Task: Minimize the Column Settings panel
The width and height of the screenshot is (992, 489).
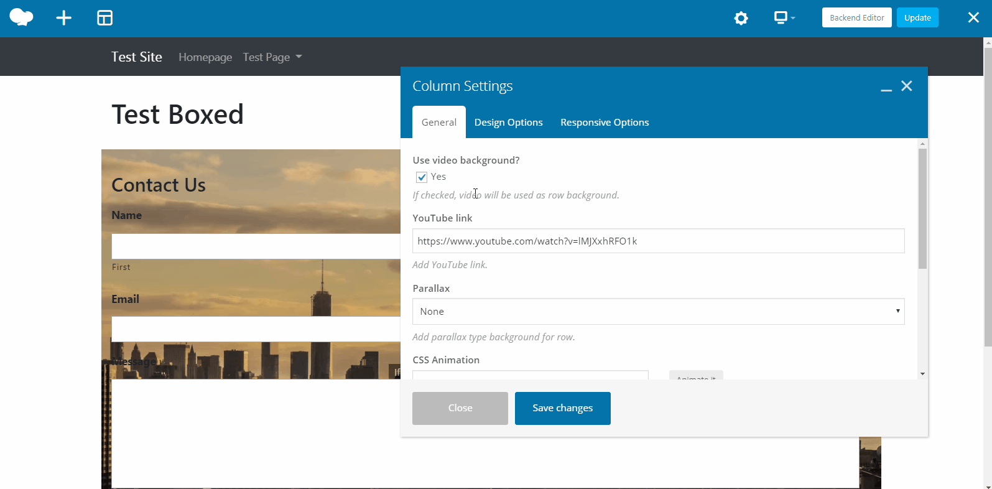Action: point(886,87)
